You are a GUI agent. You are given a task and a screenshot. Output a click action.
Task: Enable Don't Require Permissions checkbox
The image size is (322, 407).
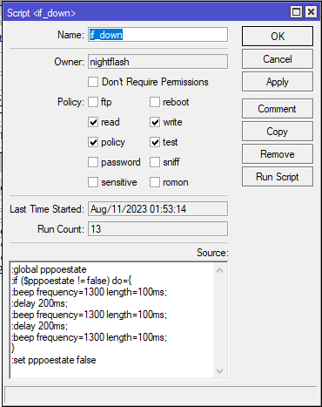(x=93, y=82)
